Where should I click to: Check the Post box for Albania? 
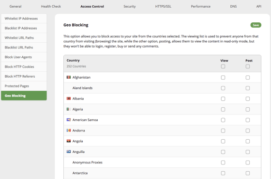pyautogui.click(x=248, y=99)
